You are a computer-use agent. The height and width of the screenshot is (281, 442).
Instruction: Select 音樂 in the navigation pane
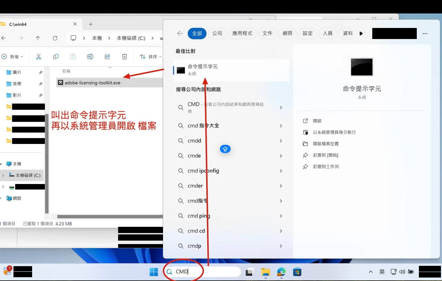click(x=17, y=84)
